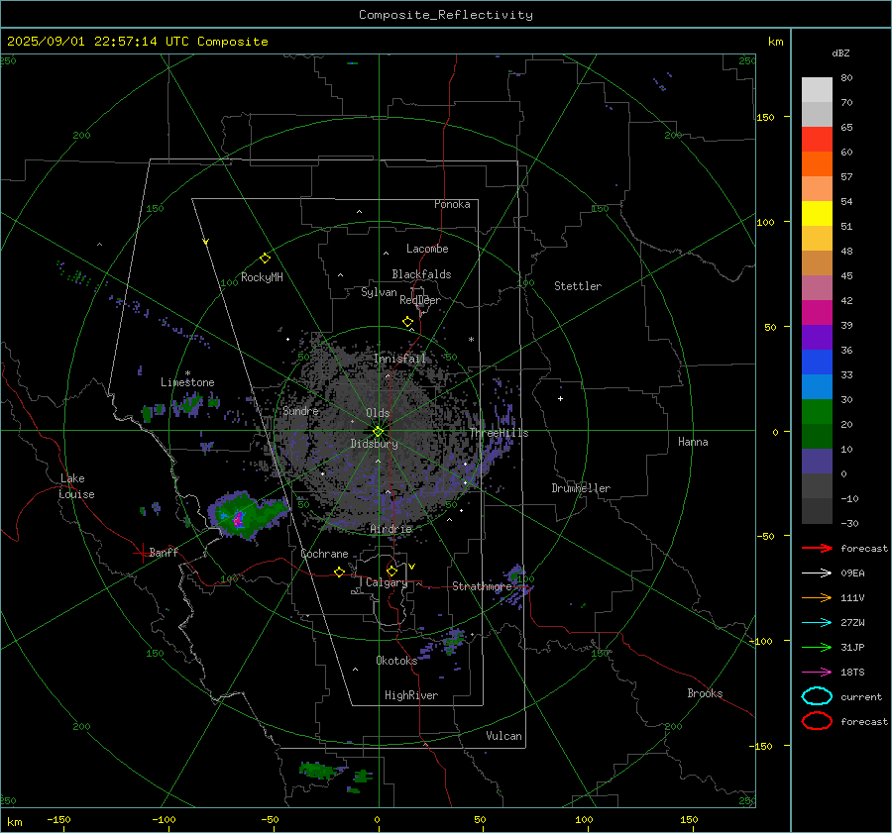This screenshot has height=833, width=892.
Task: Click the yellow diamond marker near RockyMH
Action: click(265, 259)
